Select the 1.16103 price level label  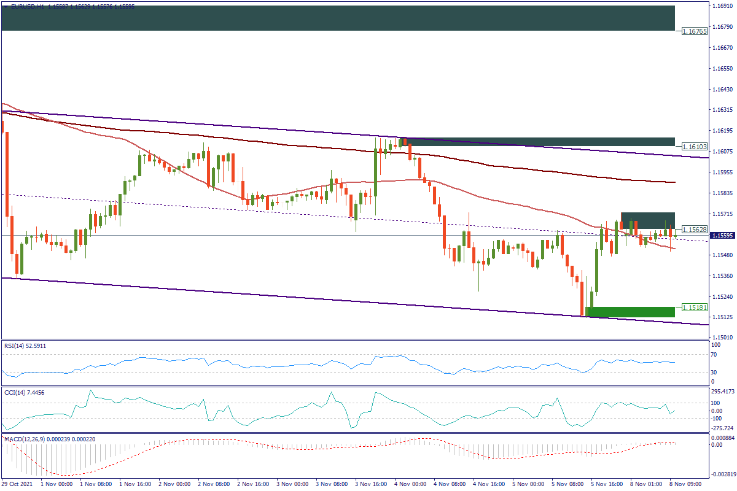point(695,147)
